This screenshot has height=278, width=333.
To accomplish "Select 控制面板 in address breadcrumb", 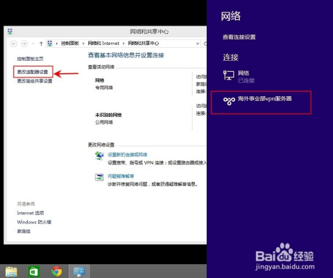I will [x=70, y=44].
